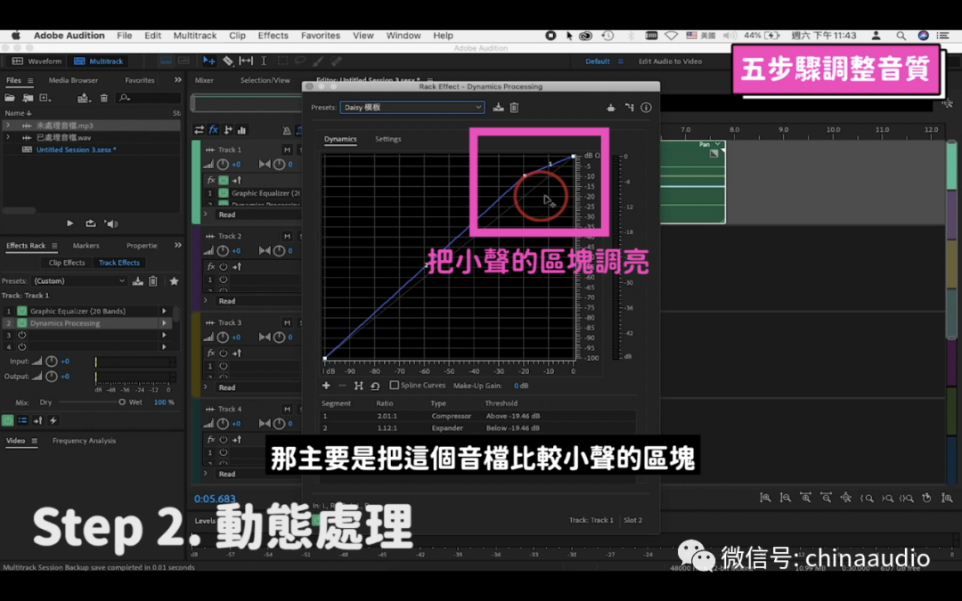Click the Invert curve icon below graph
962x601 pixels.
point(358,386)
